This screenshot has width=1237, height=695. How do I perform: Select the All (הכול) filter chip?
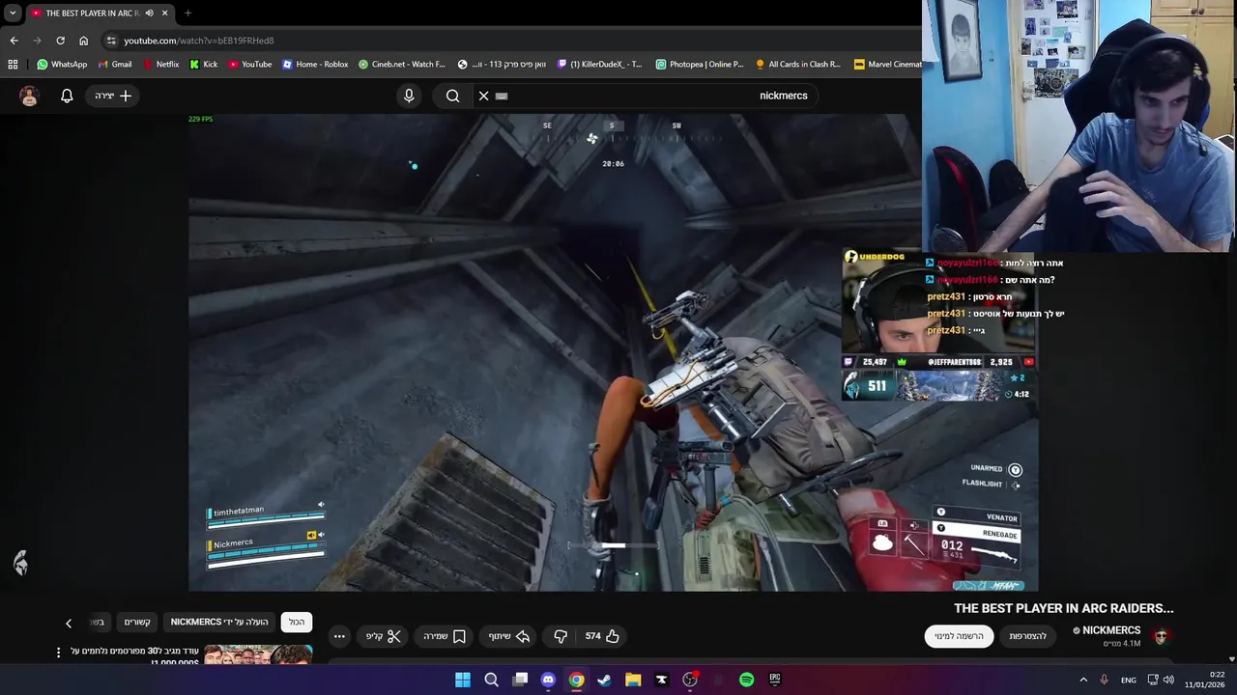pos(297,622)
